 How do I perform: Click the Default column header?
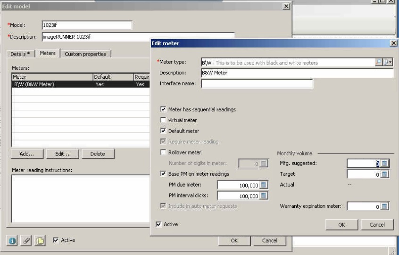coord(113,77)
